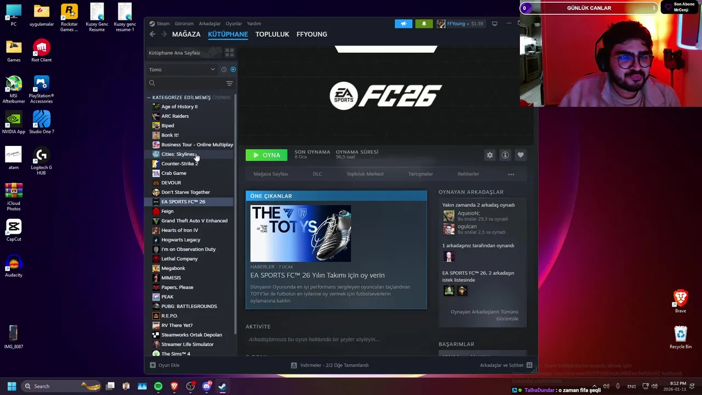Open the 'Yılın Takımı için oy verin' headline
Image resolution: width=702 pixels, height=395 pixels.
click(x=318, y=275)
